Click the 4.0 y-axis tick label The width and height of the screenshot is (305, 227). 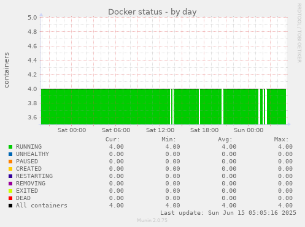[x=33, y=89]
